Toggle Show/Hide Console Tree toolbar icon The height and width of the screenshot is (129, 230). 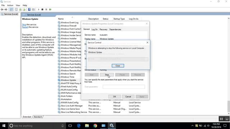11,10
